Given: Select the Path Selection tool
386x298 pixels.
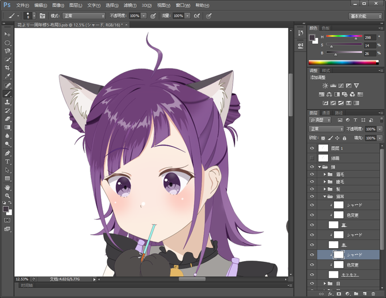Looking at the screenshot, I should point(7,170).
